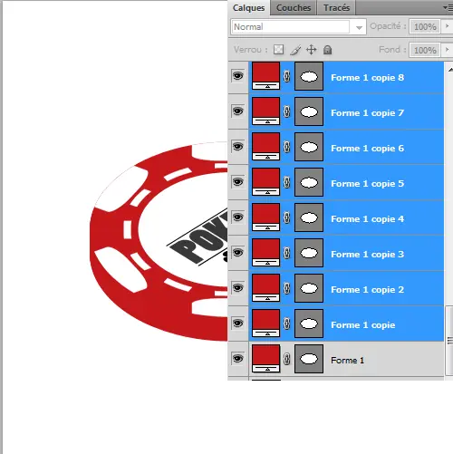This screenshot has width=453, height=454.
Task: Select the Forme 1 copie 2 layer
Action: pyautogui.click(x=346, y=288)
